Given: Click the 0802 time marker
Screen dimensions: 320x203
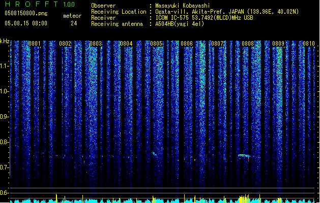Looking at the screenshot, I should 65,44.
